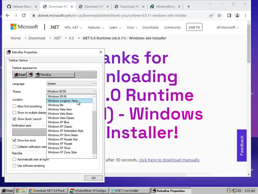Image resolution: width=258 pixels, height=194 pixels.
Task: Open the Community nav link
Action: click(x=172, y=27)
